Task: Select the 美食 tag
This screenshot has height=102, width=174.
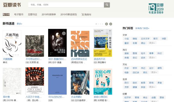Action: (x=160, y=83)
